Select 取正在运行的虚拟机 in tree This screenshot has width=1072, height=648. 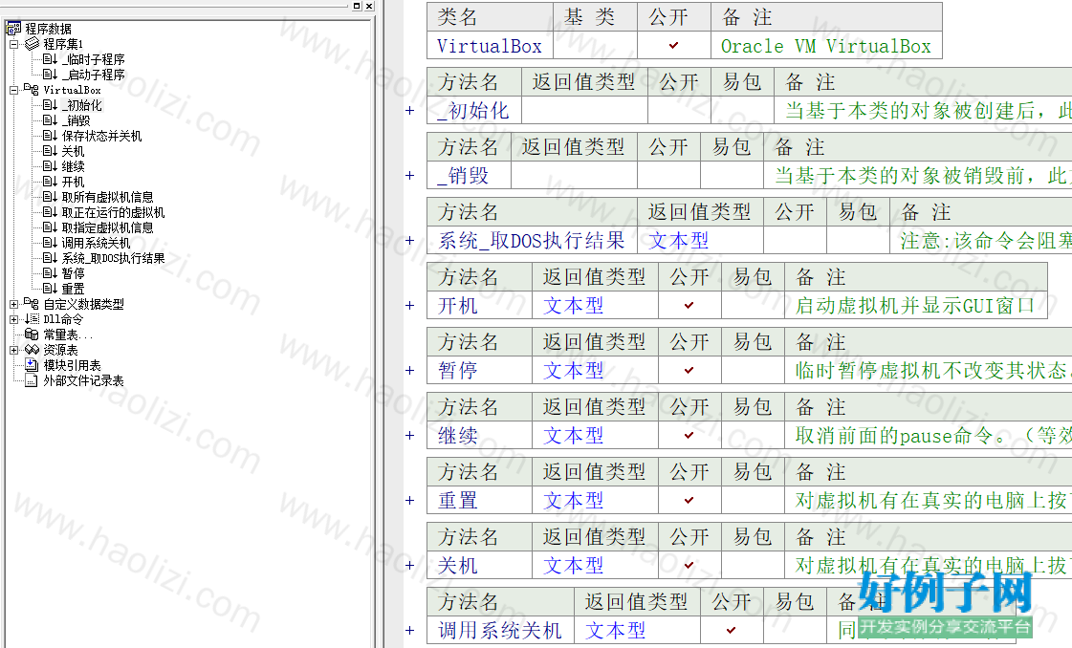click(114, 212)
